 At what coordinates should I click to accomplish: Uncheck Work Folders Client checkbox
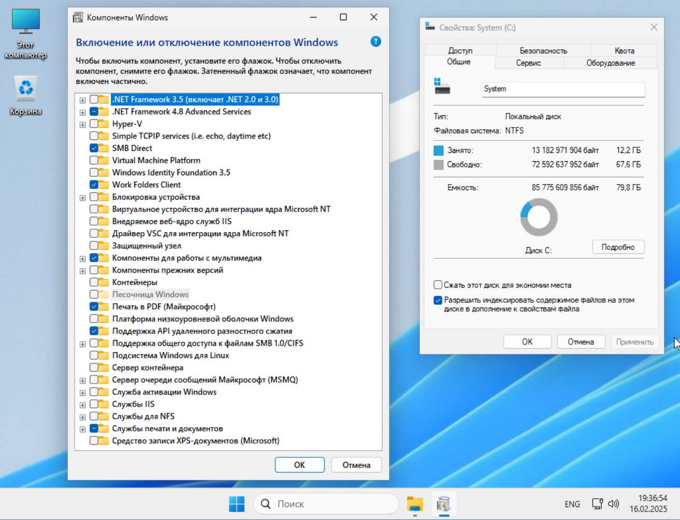(94, 185)
